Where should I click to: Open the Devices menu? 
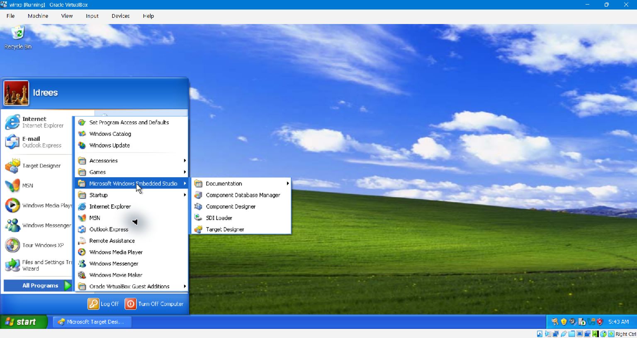pos(121,16)
